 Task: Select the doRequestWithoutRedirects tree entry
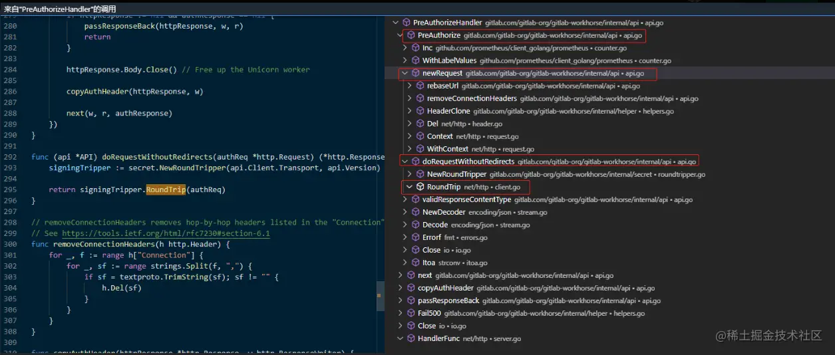tap(609, 162)
